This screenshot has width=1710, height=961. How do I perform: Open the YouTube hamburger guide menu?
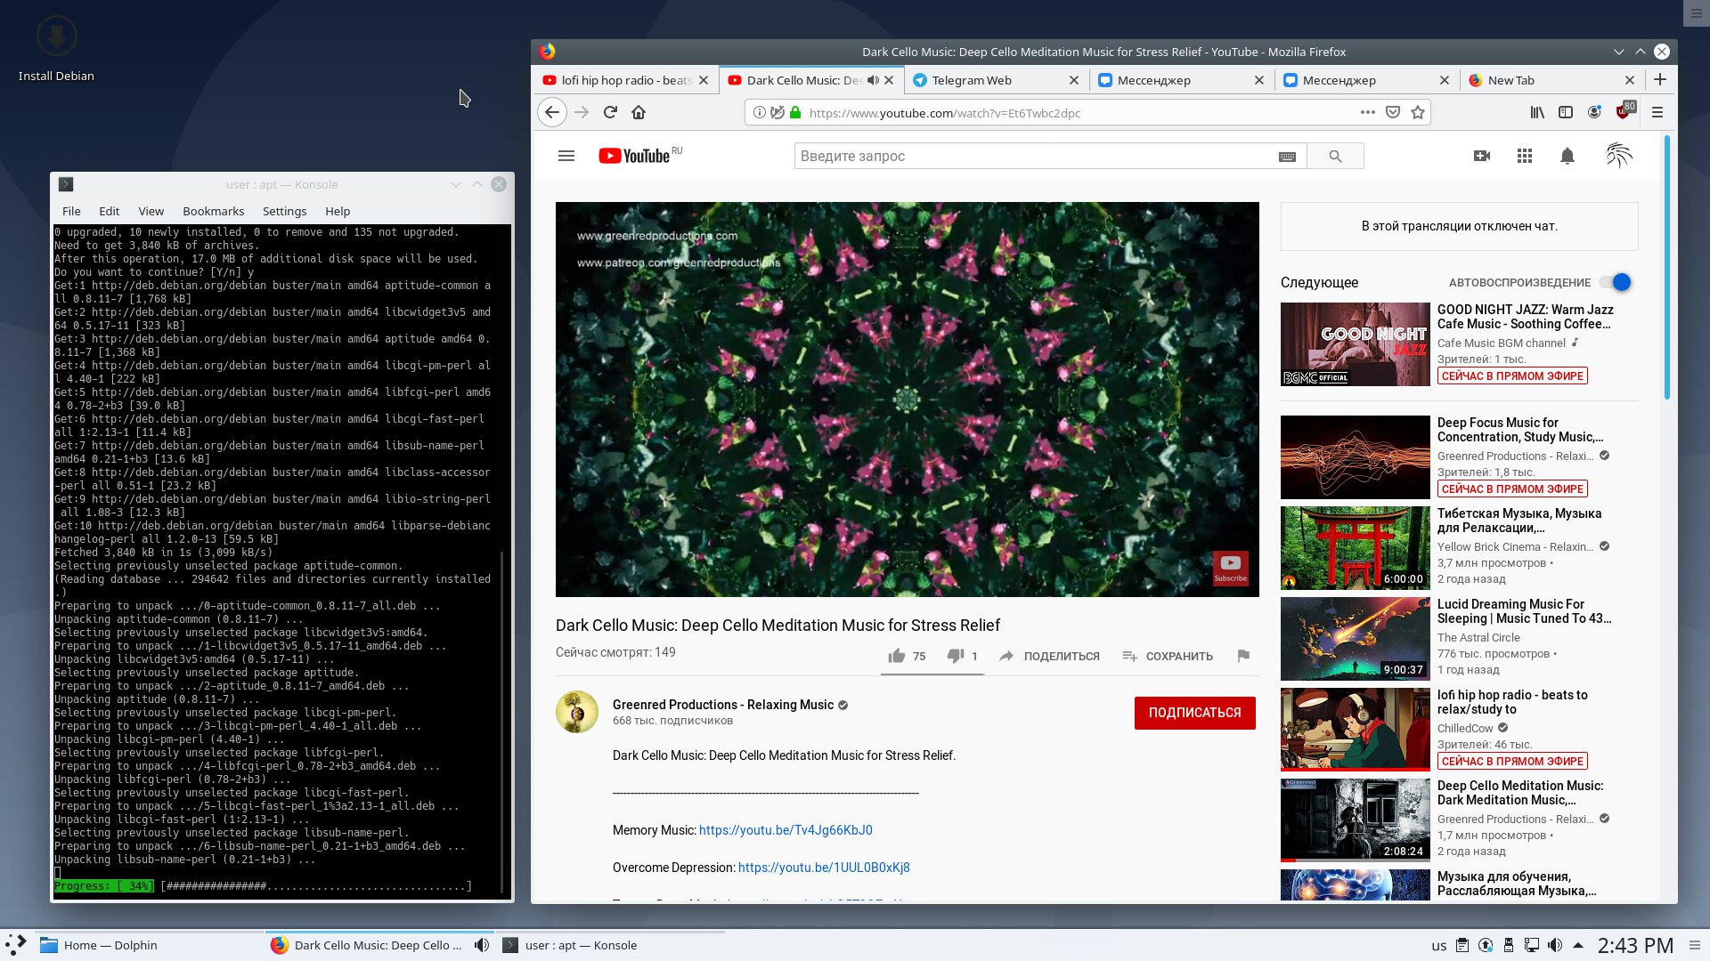pyautogui.click(x=566, y=156)
